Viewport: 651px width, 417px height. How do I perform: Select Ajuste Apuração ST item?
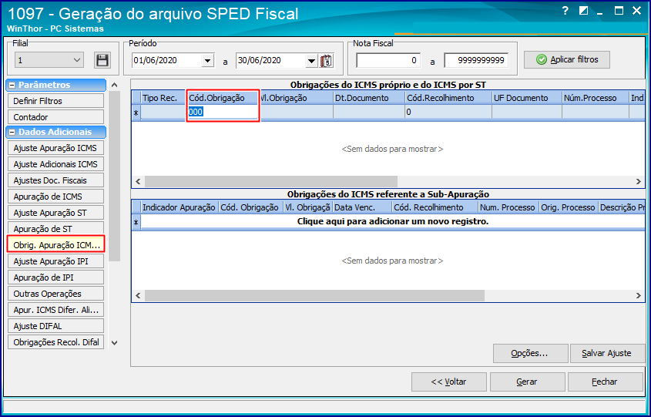(x=55, y=213)
